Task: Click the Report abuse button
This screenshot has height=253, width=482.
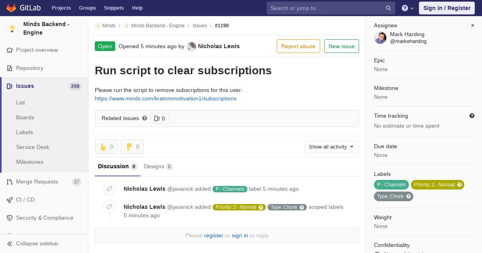Action: pyautogui.click(x=298, y=46)
